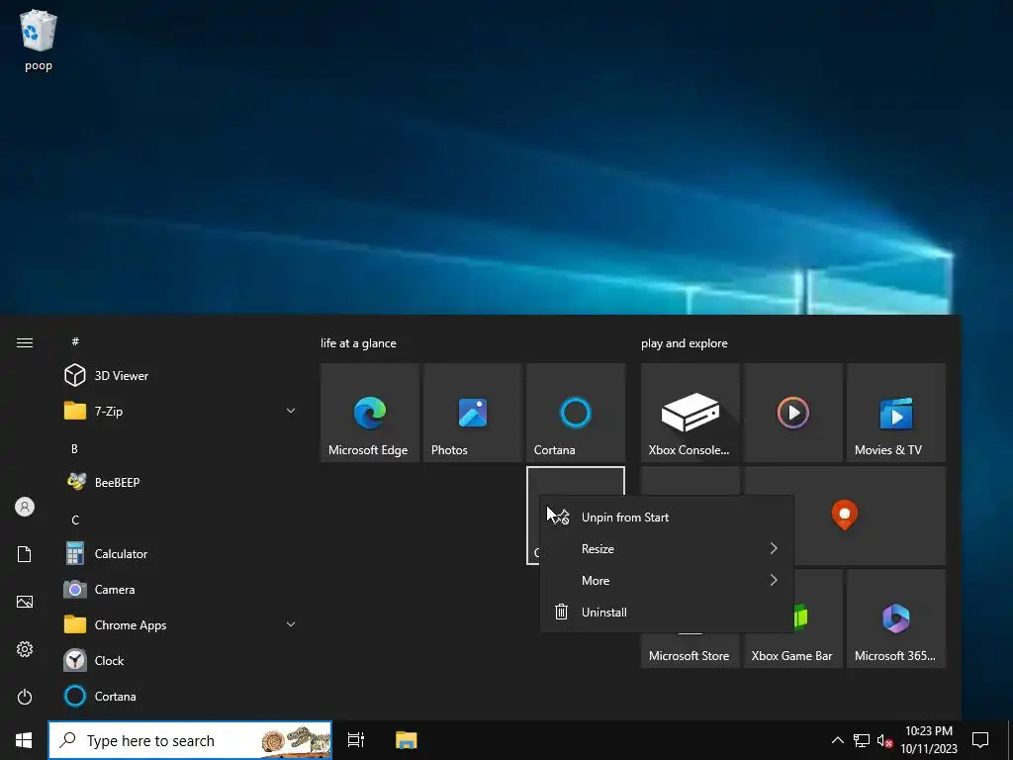Open the media player tile with play icon
This screenshot has width=1013, height=760.
[x=792, y=413]
